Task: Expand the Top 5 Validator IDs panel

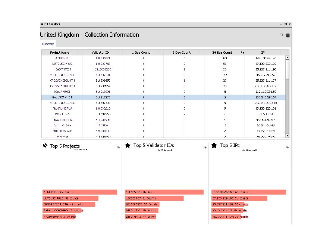Action: tap(205, 147)
